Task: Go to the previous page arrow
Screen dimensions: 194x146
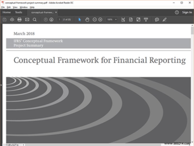Action: 46,20
